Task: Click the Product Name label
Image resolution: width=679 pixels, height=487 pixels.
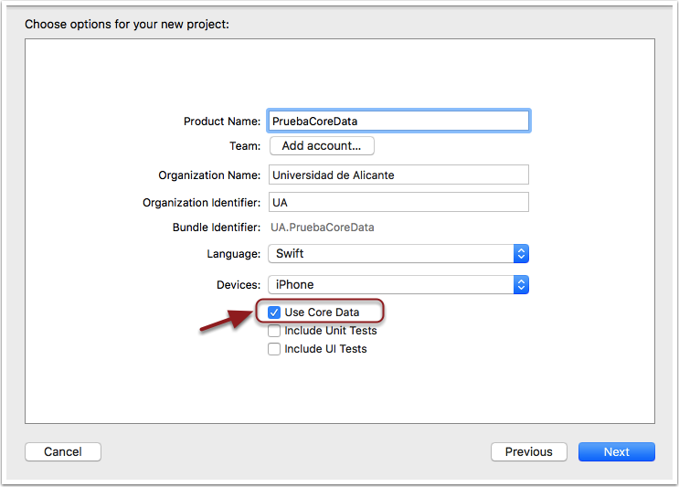Action: tap(222, 122)
